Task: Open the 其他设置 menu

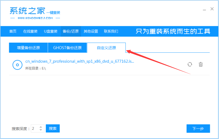Action: click(91, 31)
